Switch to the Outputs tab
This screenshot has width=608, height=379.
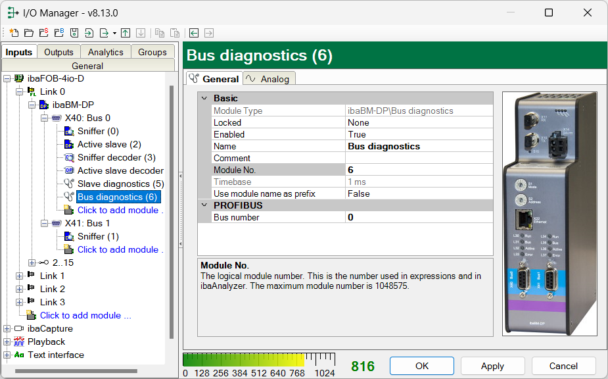click(58, 52)
